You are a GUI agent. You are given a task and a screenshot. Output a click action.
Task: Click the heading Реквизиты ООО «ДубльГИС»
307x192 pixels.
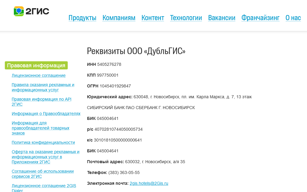pos(136,51)
